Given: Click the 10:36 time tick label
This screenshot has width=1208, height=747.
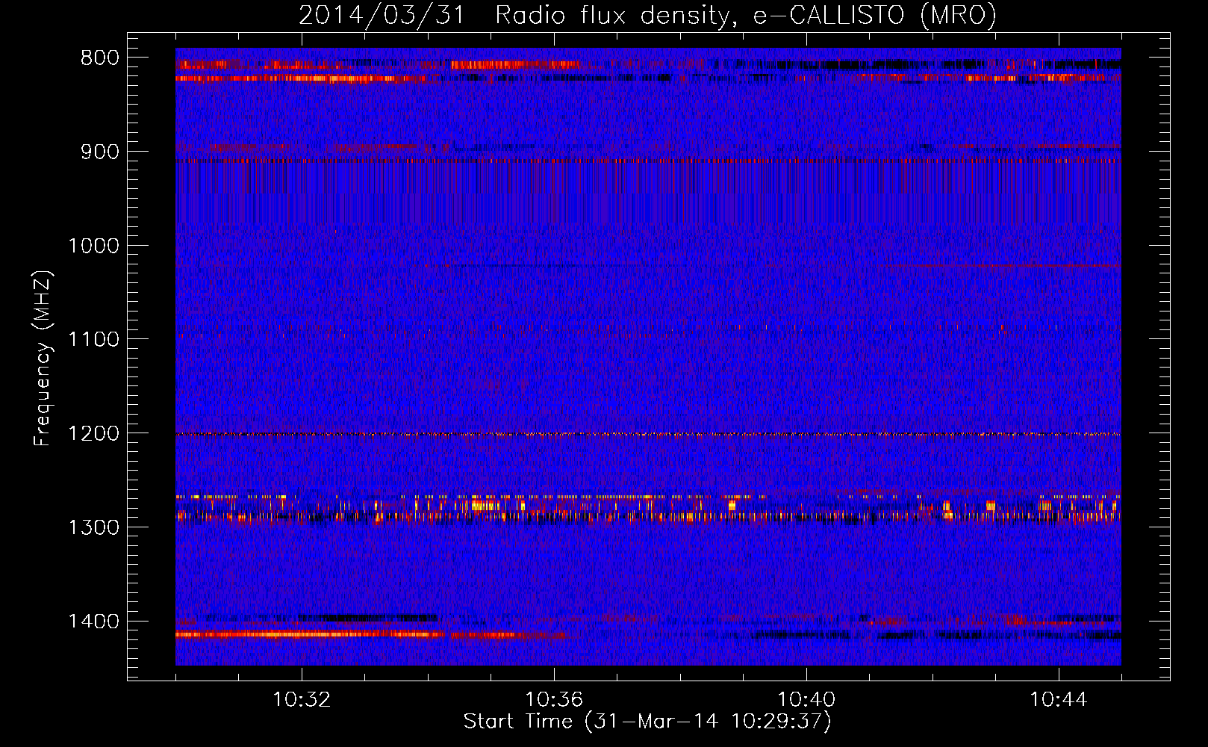Looking at the screenshot, I should 554,700.
